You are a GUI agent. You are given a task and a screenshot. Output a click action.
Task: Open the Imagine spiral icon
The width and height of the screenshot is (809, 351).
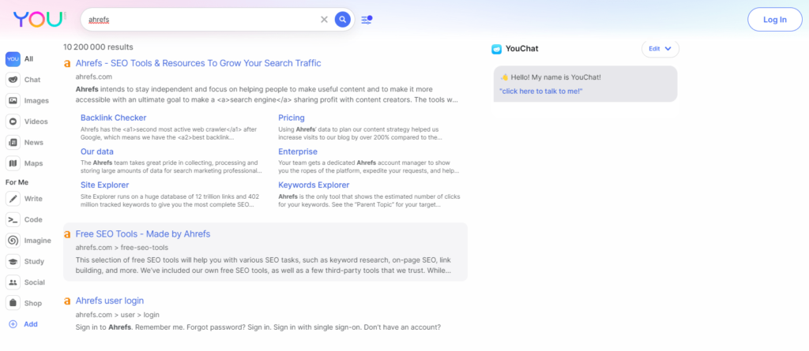(13, 241)
